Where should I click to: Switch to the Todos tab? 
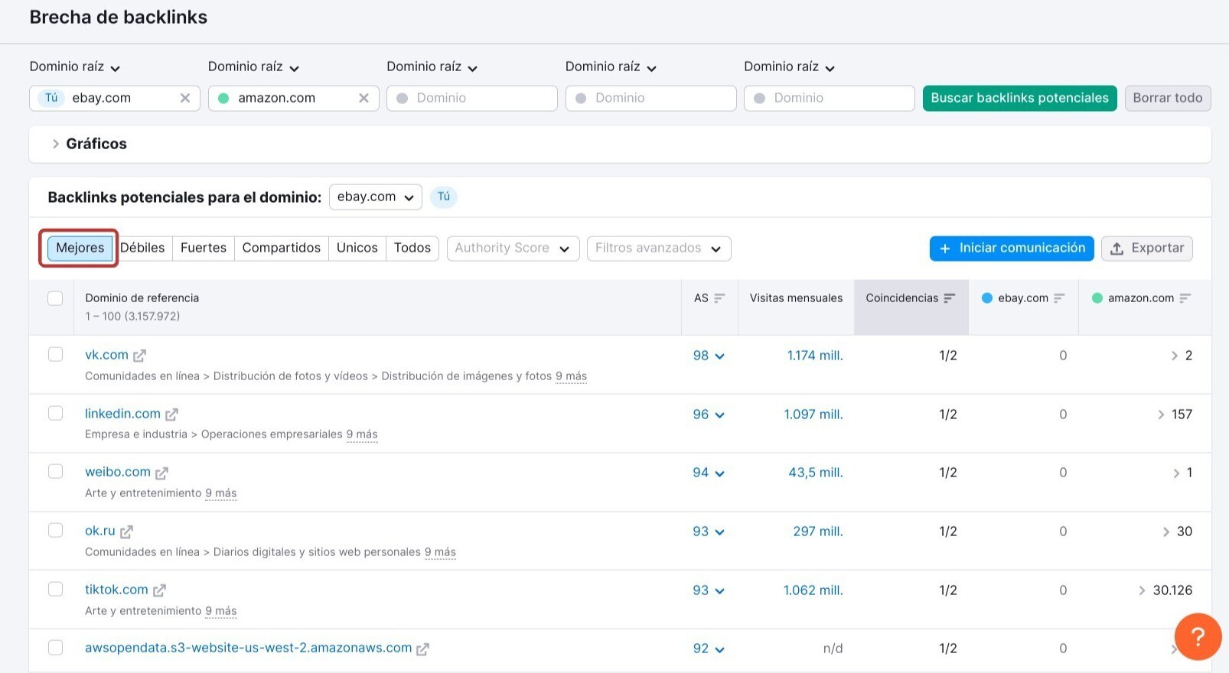(x=412, y=248)
